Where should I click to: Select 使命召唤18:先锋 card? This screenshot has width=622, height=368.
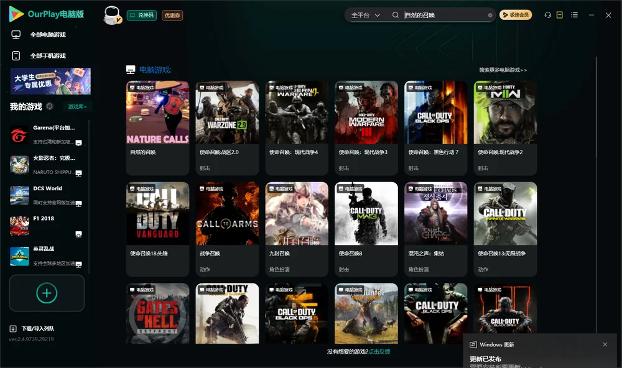157,229
